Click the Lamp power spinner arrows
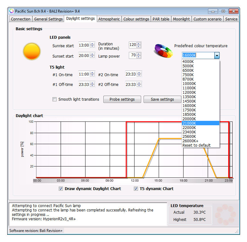 tap(139, 55)
